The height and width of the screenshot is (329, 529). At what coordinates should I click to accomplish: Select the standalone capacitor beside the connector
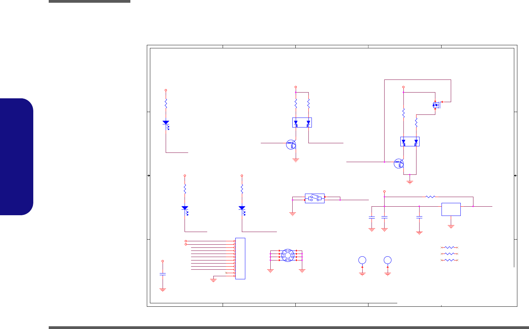163,274
